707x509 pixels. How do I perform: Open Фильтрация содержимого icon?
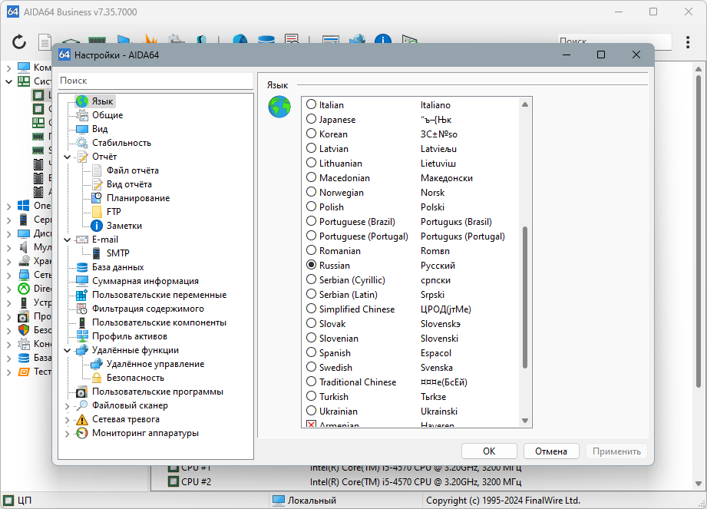pos(82,309)
